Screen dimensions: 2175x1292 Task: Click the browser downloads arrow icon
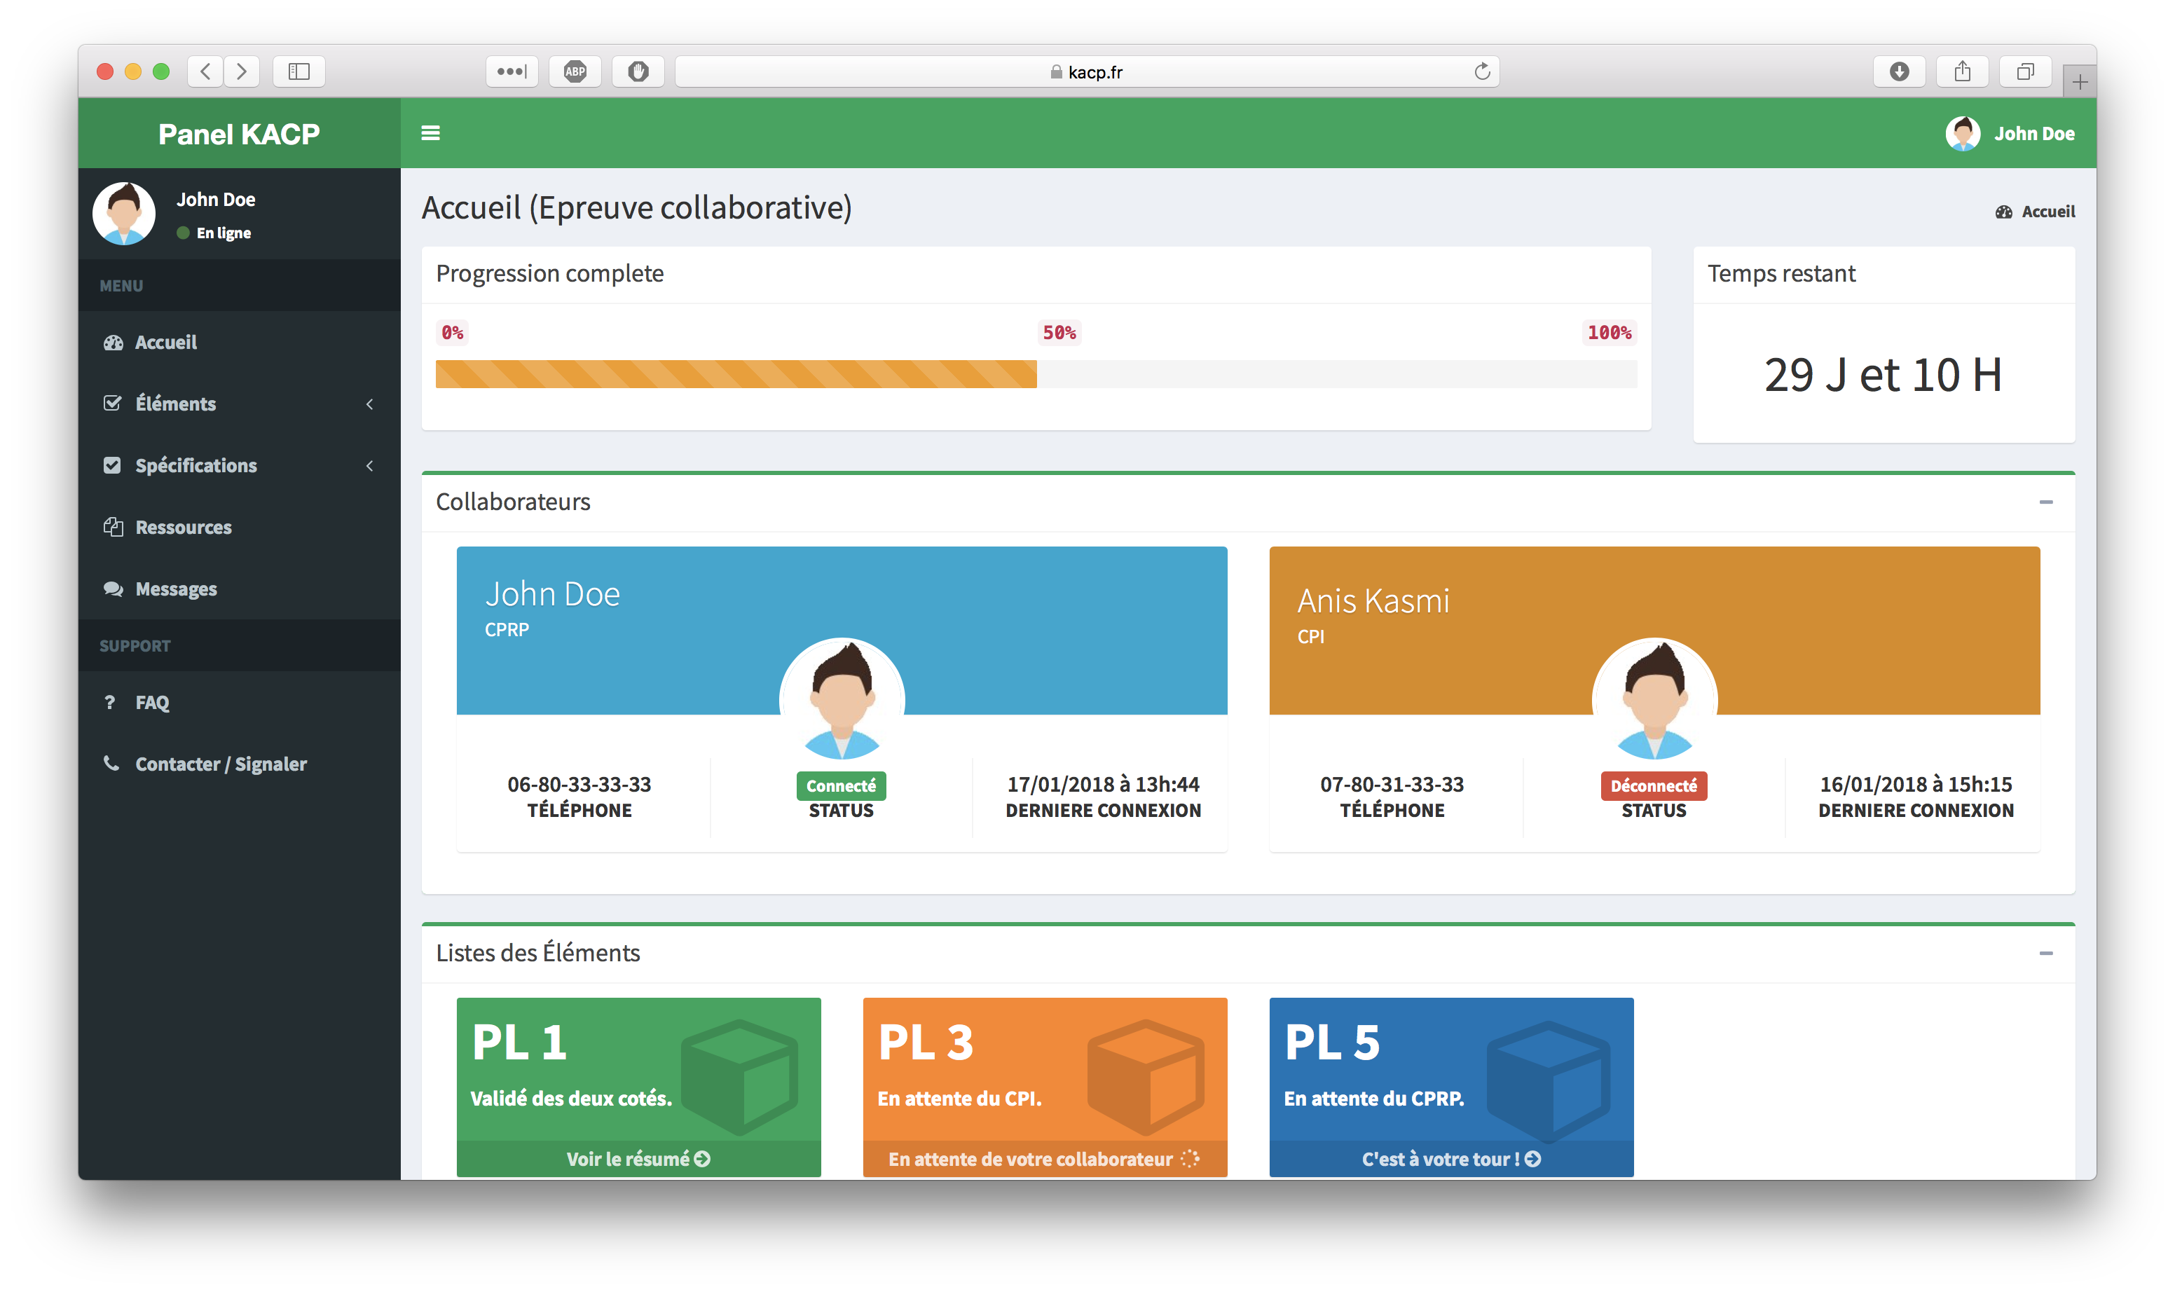click(1899, 71)
